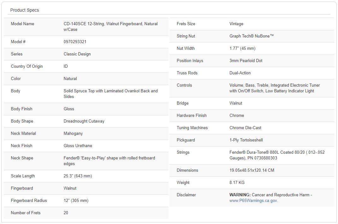Select the Body Finish value Gloss
Viewport: 338px width, 224px height.
pos(69,109)
